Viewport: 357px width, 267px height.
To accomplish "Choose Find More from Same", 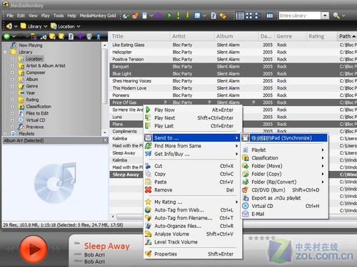I will coord(193,146).
